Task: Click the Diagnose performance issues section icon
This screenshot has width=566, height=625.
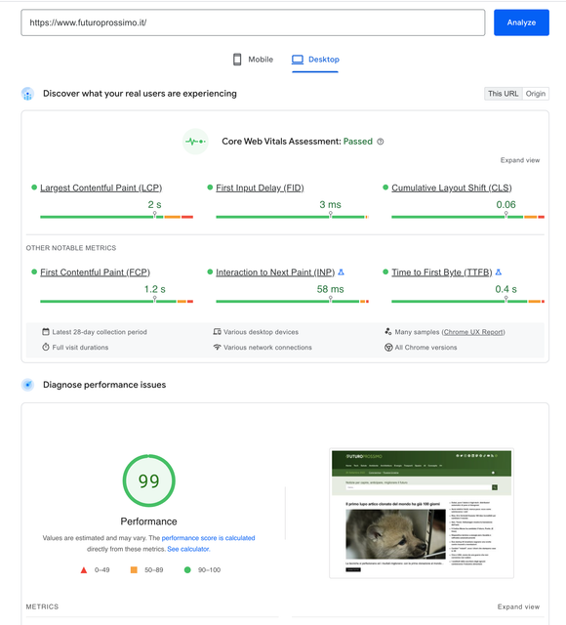Action: coord(27,385)
